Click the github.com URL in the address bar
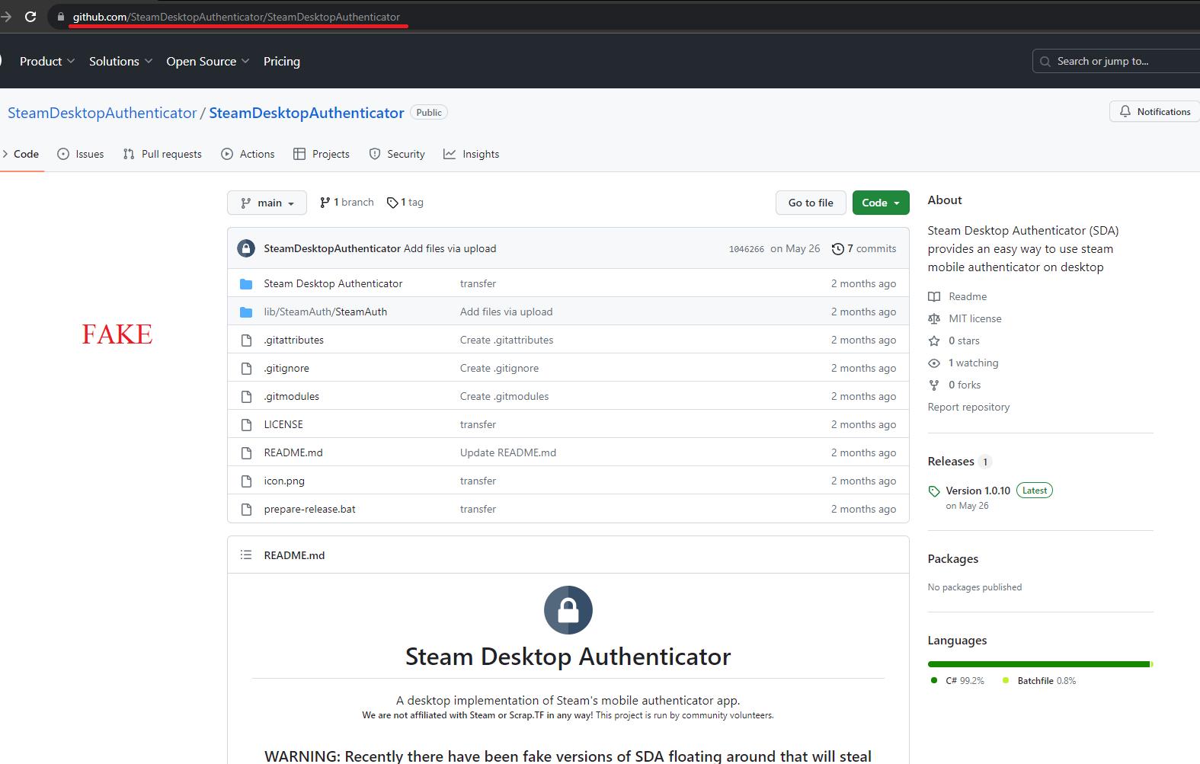Viewport: 1200px width, 764px height. (x=236, y=17)
